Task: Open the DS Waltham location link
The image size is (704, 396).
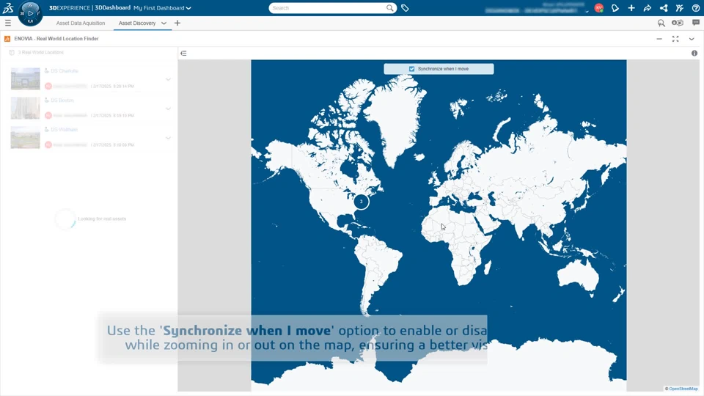Action: 64,129
